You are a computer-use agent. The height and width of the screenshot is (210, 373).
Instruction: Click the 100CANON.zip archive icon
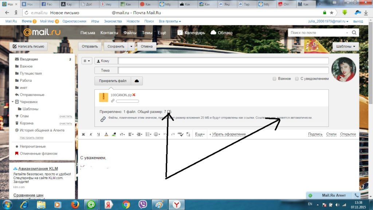(x=103, y=97)
